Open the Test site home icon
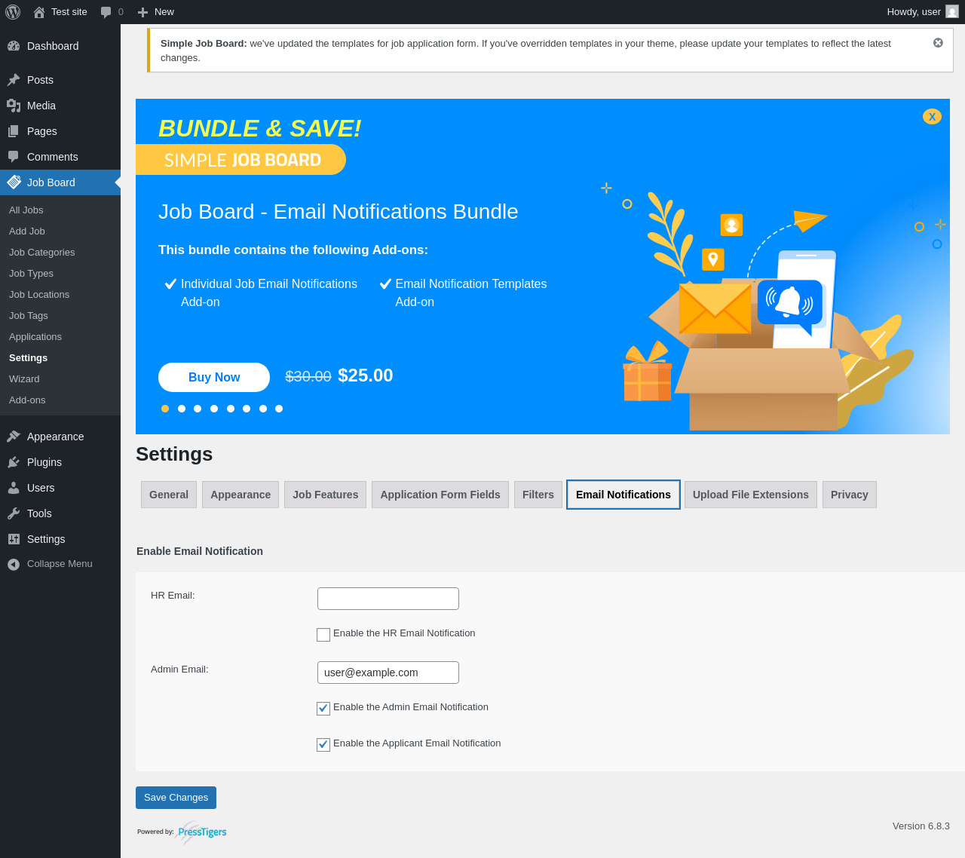This screenshot has width=965, height=858. [x=39, y=12]
